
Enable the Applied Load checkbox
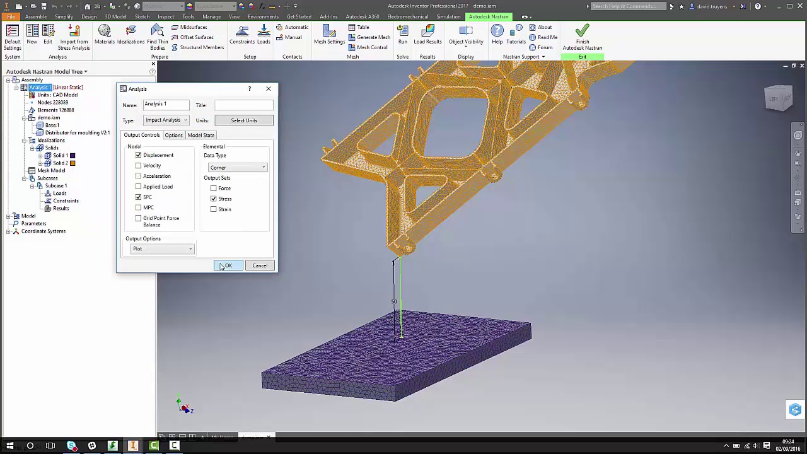tap(138, 187)
